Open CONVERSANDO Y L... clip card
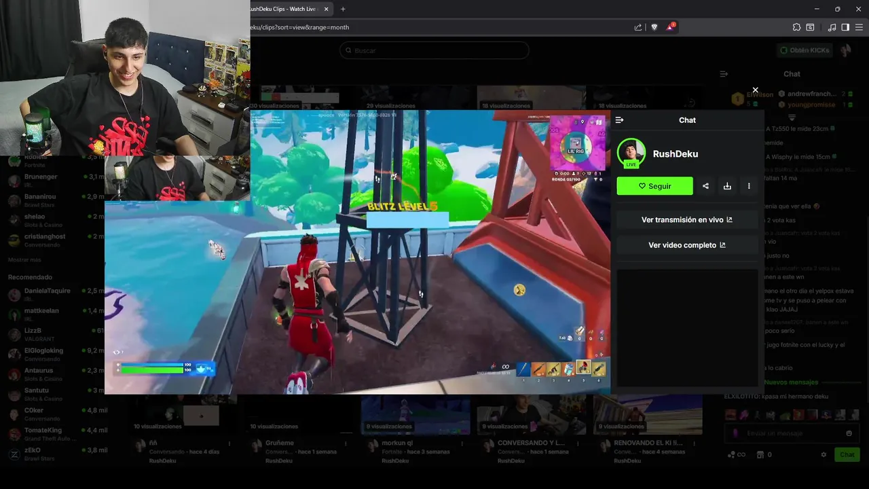Viewport: 869px width, 489px height. tap(532, 431)
